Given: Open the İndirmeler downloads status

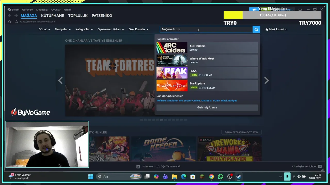Looking at the screenshot, I should (x=158, y=166).
